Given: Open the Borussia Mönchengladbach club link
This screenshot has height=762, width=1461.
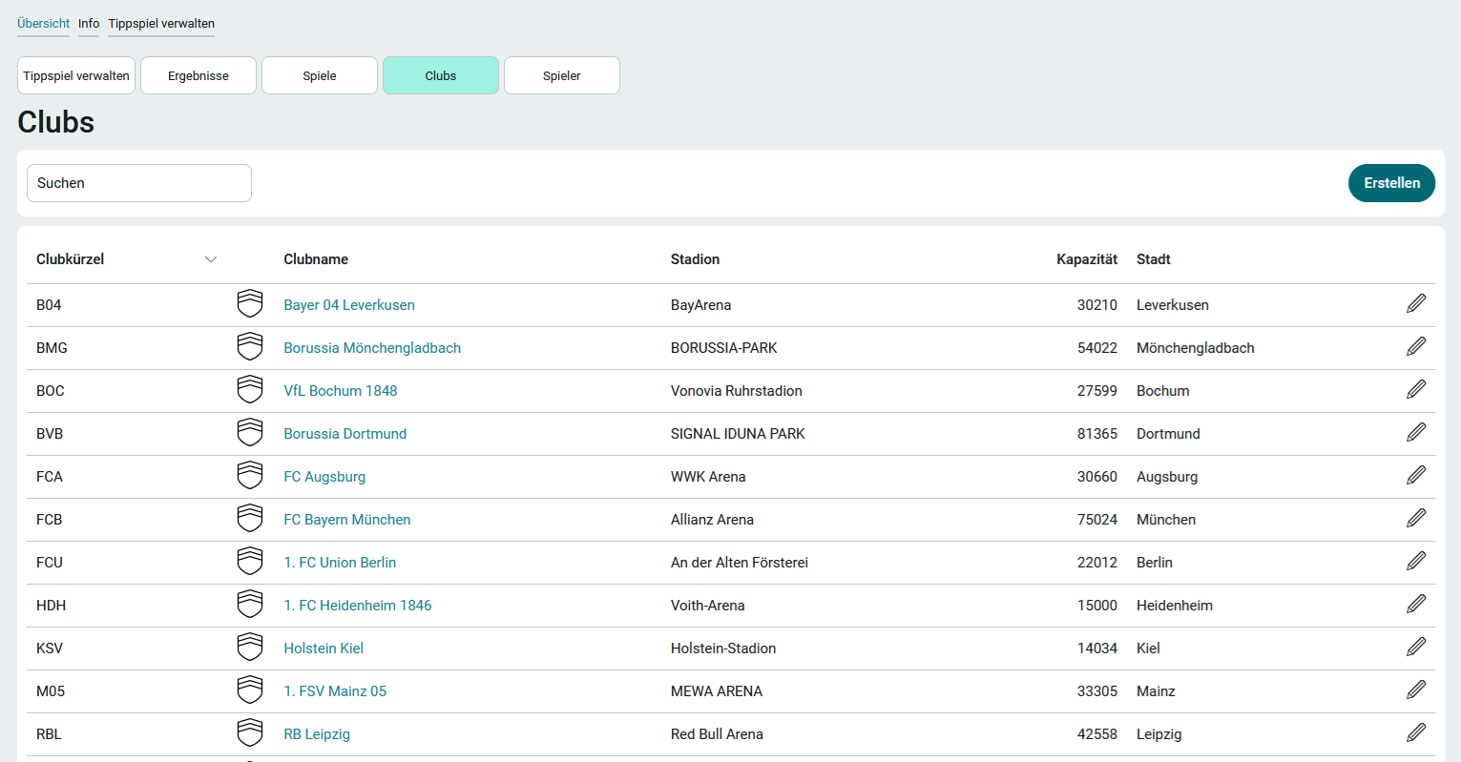Looking at the screenshot, I should pos(372,348).
